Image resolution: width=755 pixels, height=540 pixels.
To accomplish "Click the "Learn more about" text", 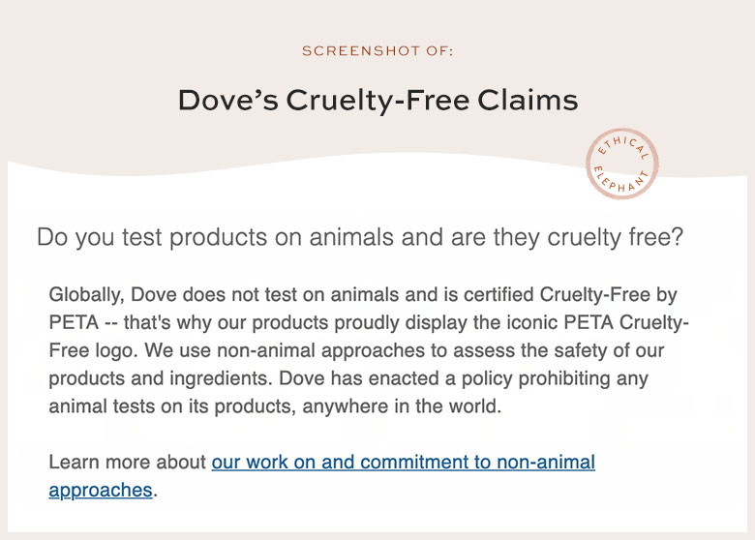I will point(128,462).
